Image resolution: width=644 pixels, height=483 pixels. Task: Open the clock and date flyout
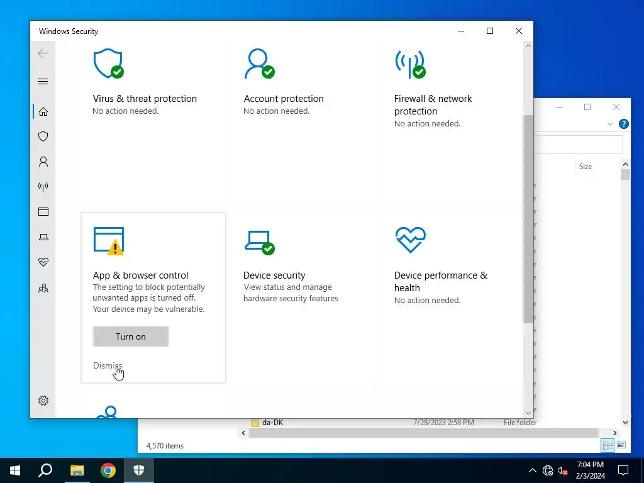coord(590,470)
